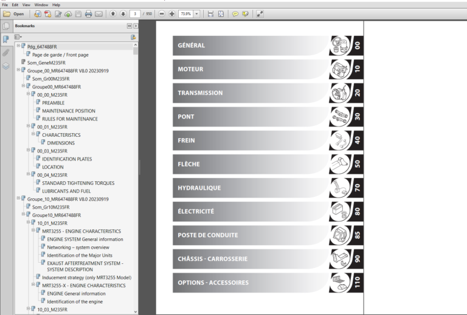Screen dimensions: 467x315
Task: Click the zoom percentage field showing 73.9%
Action: tap(186, 14)
